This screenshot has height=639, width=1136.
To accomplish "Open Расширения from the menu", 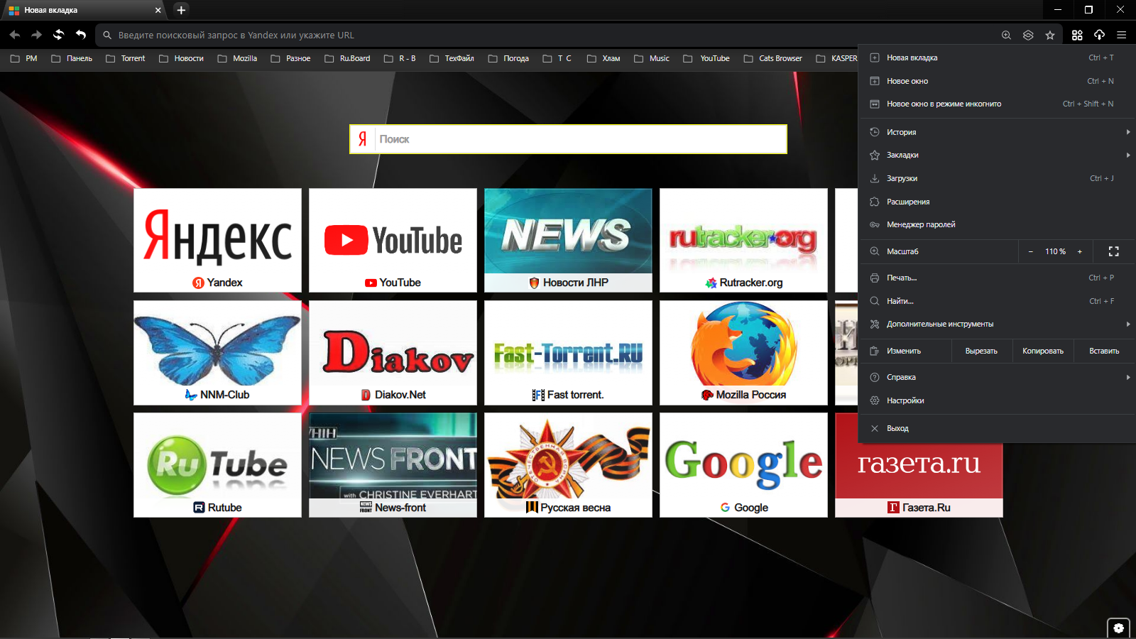I will [997, 202].
